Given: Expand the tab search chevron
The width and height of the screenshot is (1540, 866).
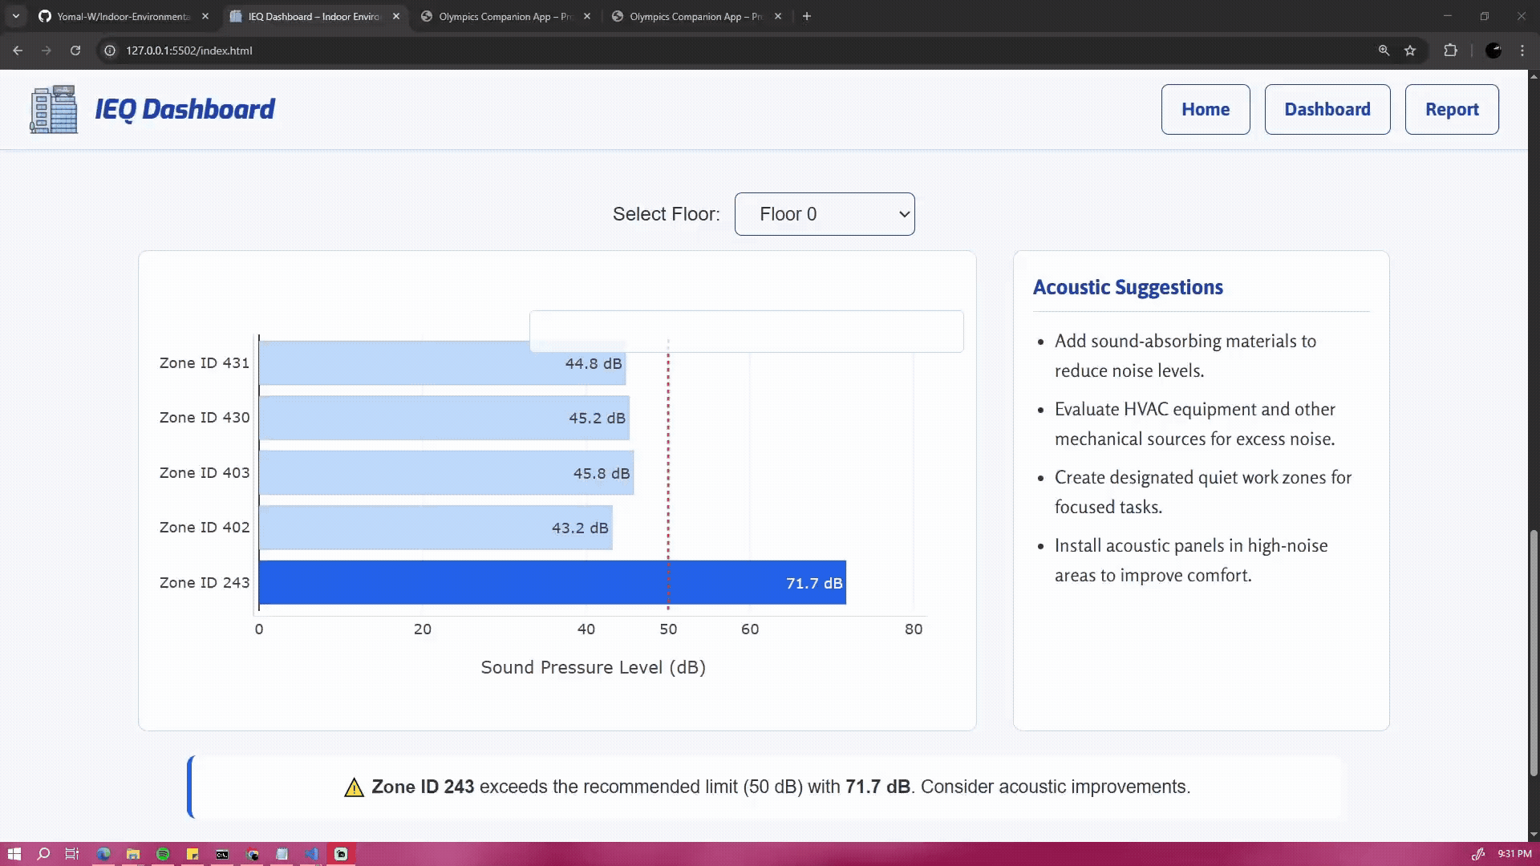Looking at the screenshot, I should [15, 16].
